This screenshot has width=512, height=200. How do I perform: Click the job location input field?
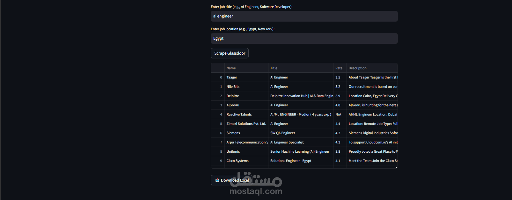[x=304, y=38]
